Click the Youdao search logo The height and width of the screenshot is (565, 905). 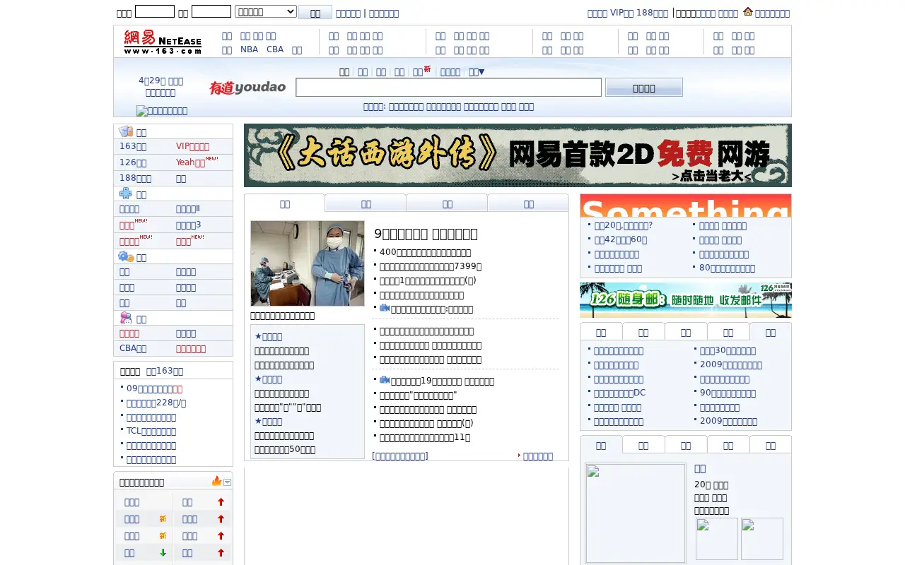click(247, 88)
